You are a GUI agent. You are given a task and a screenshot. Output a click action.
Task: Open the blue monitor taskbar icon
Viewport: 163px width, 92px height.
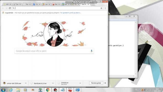click(77, 90)
